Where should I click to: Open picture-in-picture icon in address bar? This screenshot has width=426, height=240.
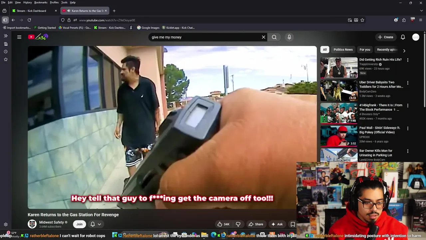(350, 20)
